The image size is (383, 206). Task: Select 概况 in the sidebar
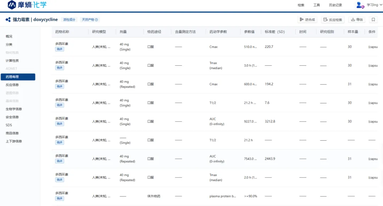[x=9, y=36]
